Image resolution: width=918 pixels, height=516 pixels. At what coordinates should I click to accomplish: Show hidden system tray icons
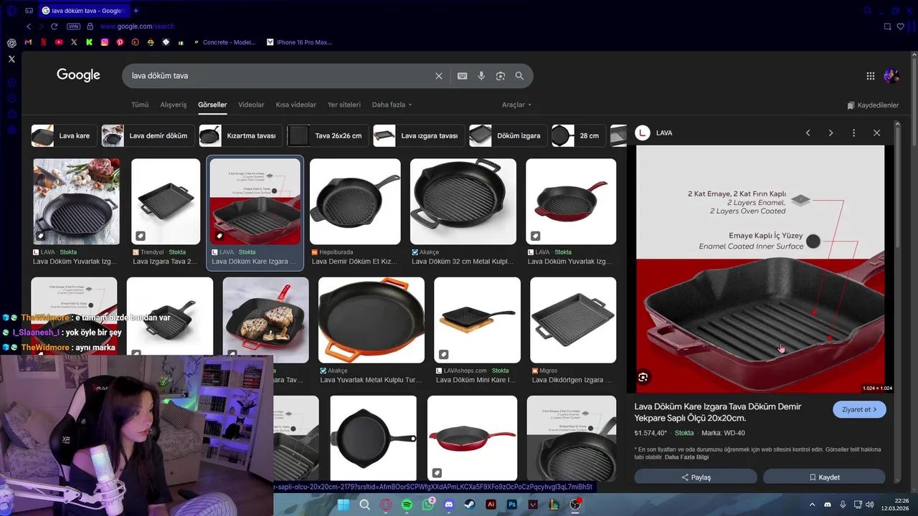point(812,505)
